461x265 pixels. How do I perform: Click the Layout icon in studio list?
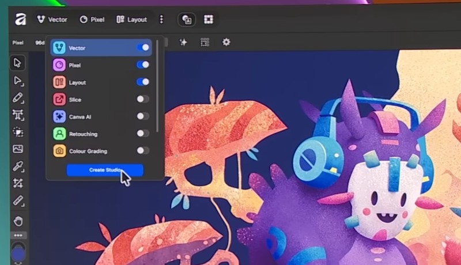pos(59,82)
